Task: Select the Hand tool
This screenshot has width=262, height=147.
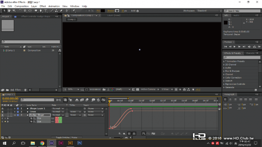Action: point(9,11)
